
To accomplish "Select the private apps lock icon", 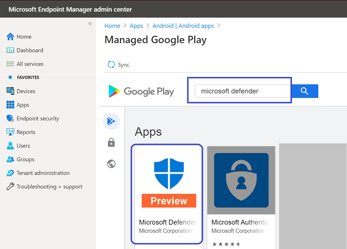I will coord(111,143).
